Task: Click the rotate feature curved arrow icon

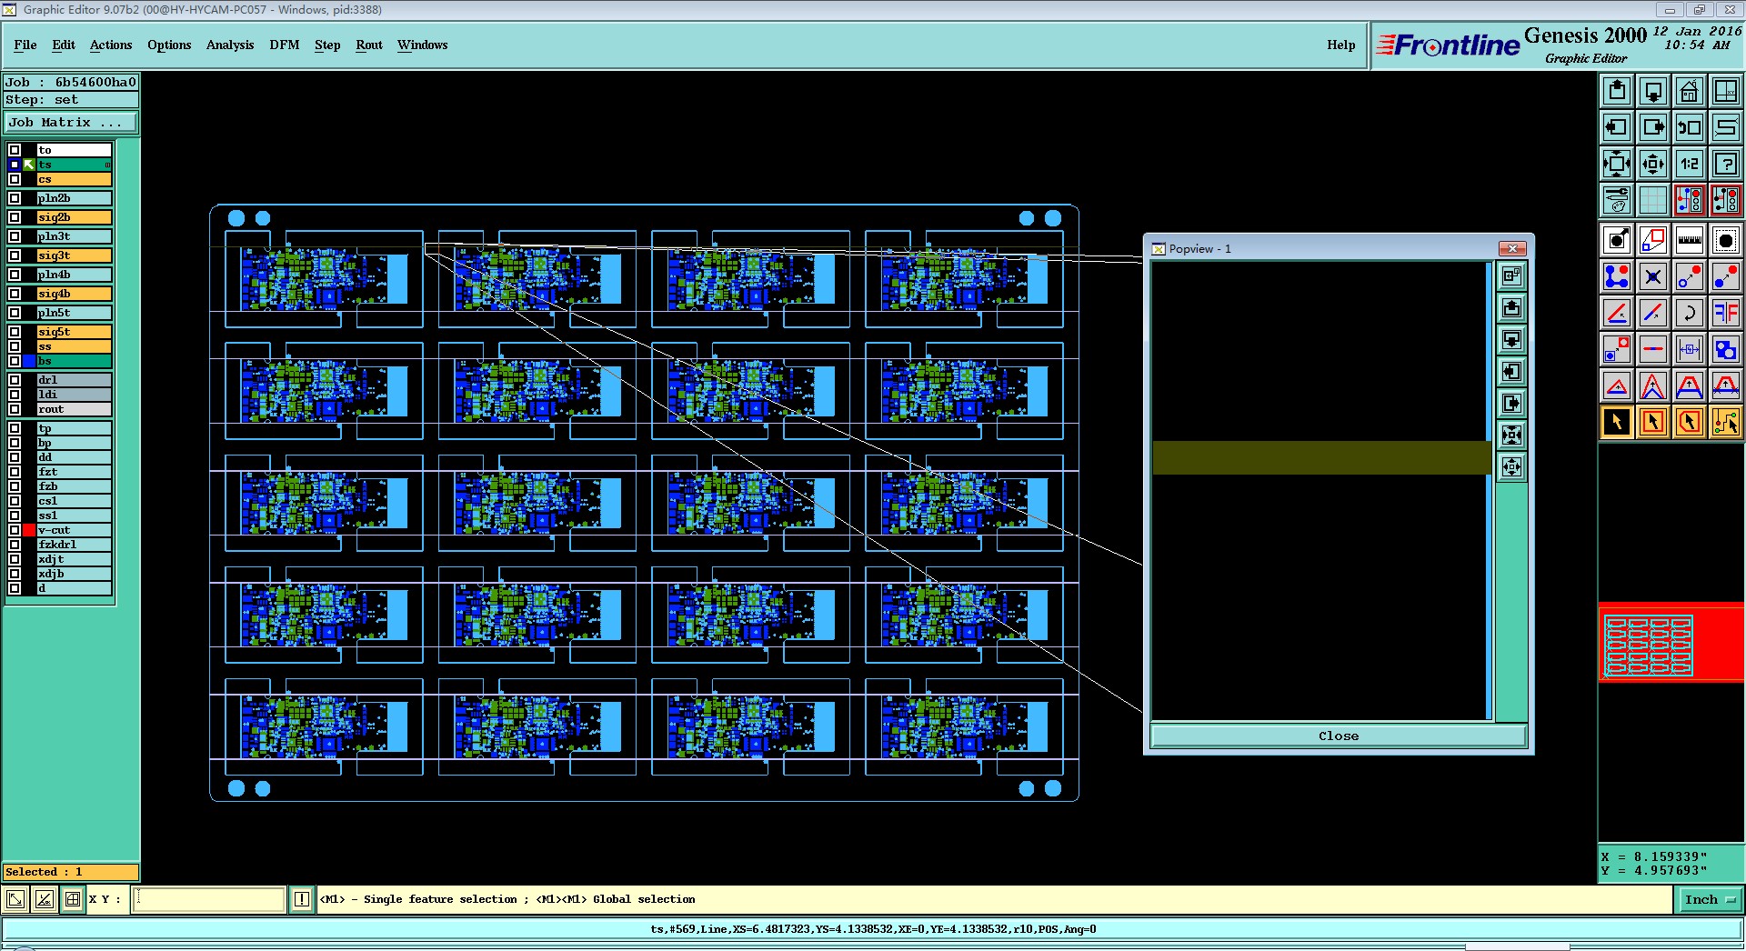Action: pos(1690,313)
